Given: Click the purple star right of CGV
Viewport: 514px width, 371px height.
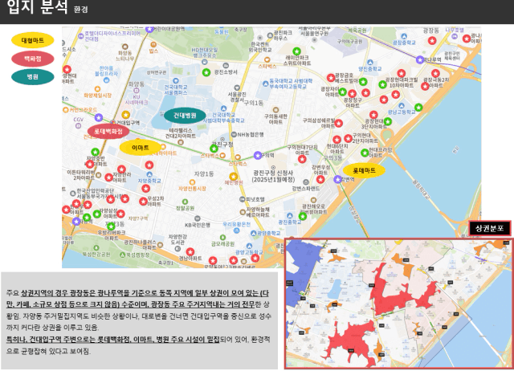Looking at the screenshot, I should pyautogui.click(x=99, y=117).
